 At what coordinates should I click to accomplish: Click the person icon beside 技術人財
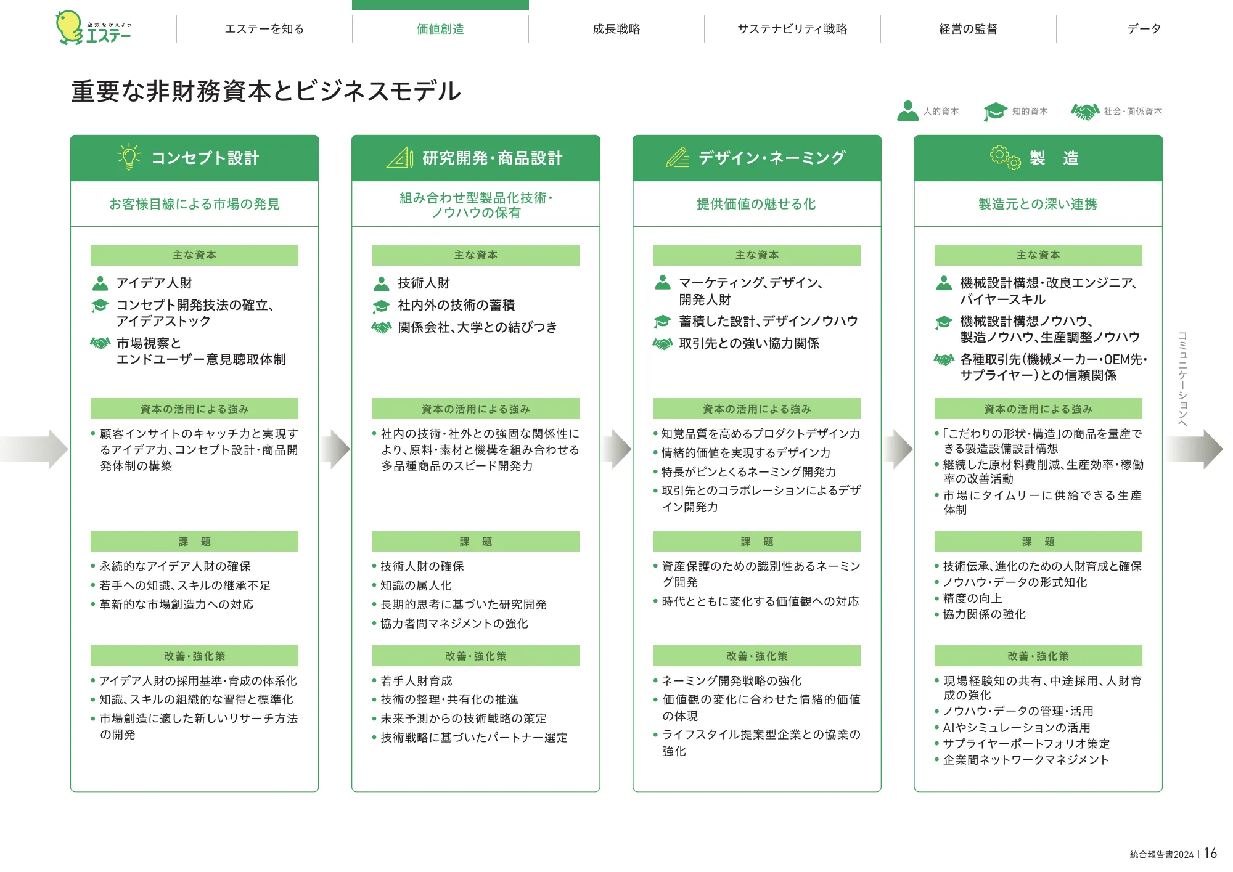click(382, 283)
